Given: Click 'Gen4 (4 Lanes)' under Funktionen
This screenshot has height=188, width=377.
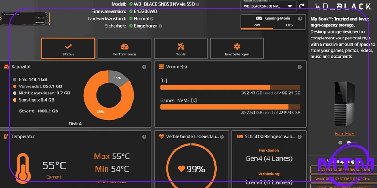Looking at the screenshot, I should click(x=269, y=158).
